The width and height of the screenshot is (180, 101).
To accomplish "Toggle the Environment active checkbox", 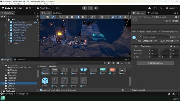I will pos(140,37).
